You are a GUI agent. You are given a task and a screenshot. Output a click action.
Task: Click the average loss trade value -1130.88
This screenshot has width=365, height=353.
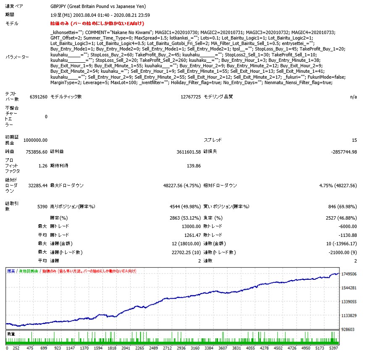point(347,235)
